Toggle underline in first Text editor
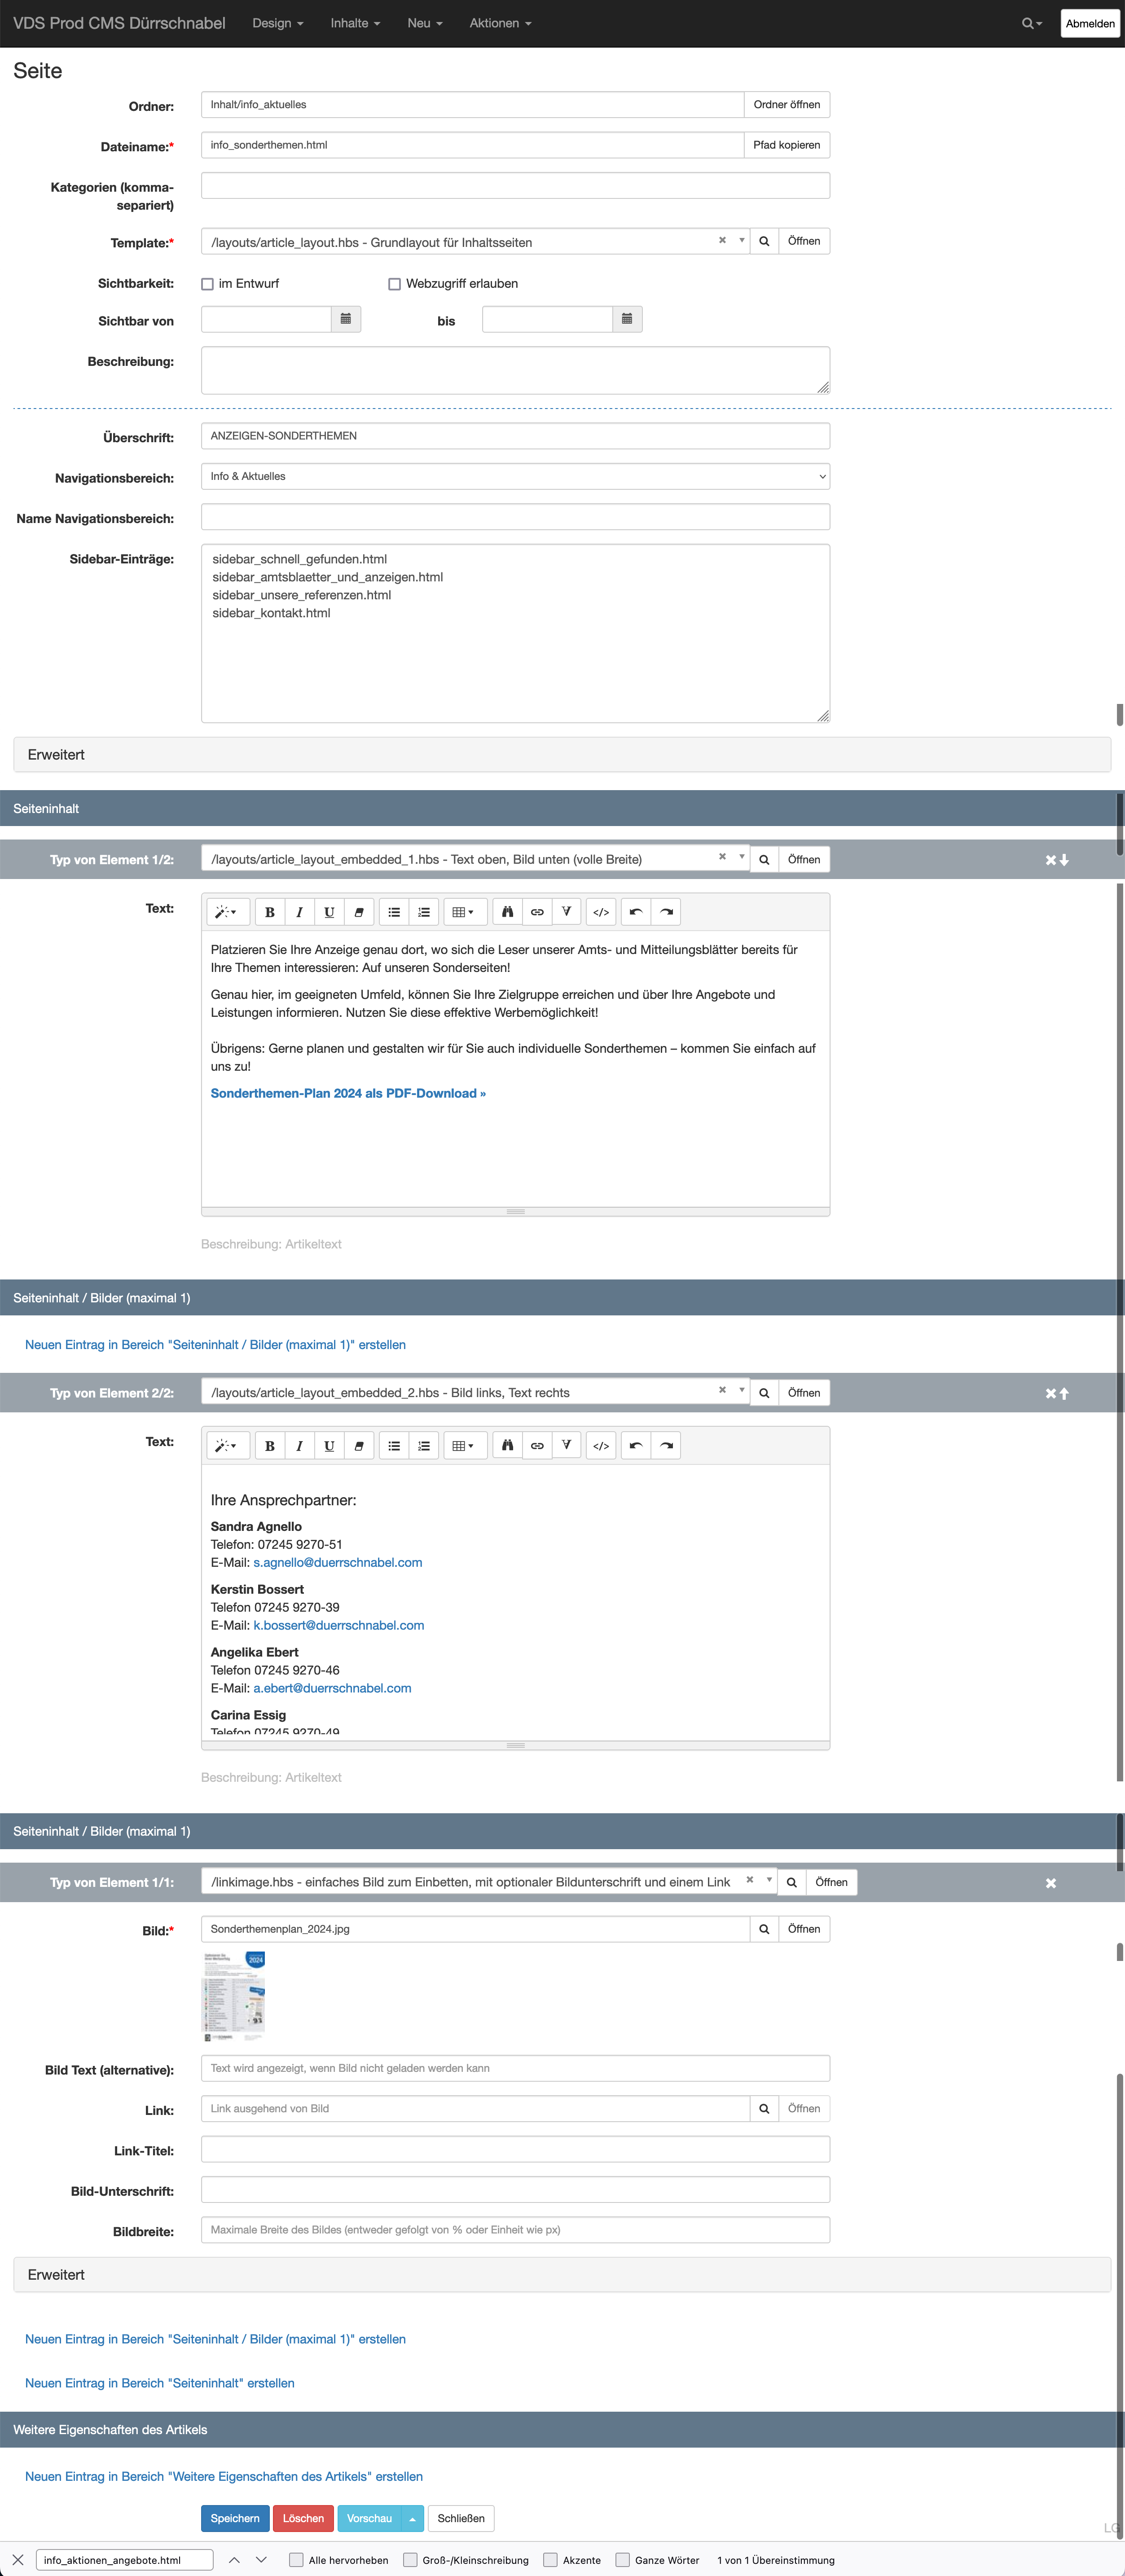Screen dimensions: 1125x2576 tap(329, 912)
